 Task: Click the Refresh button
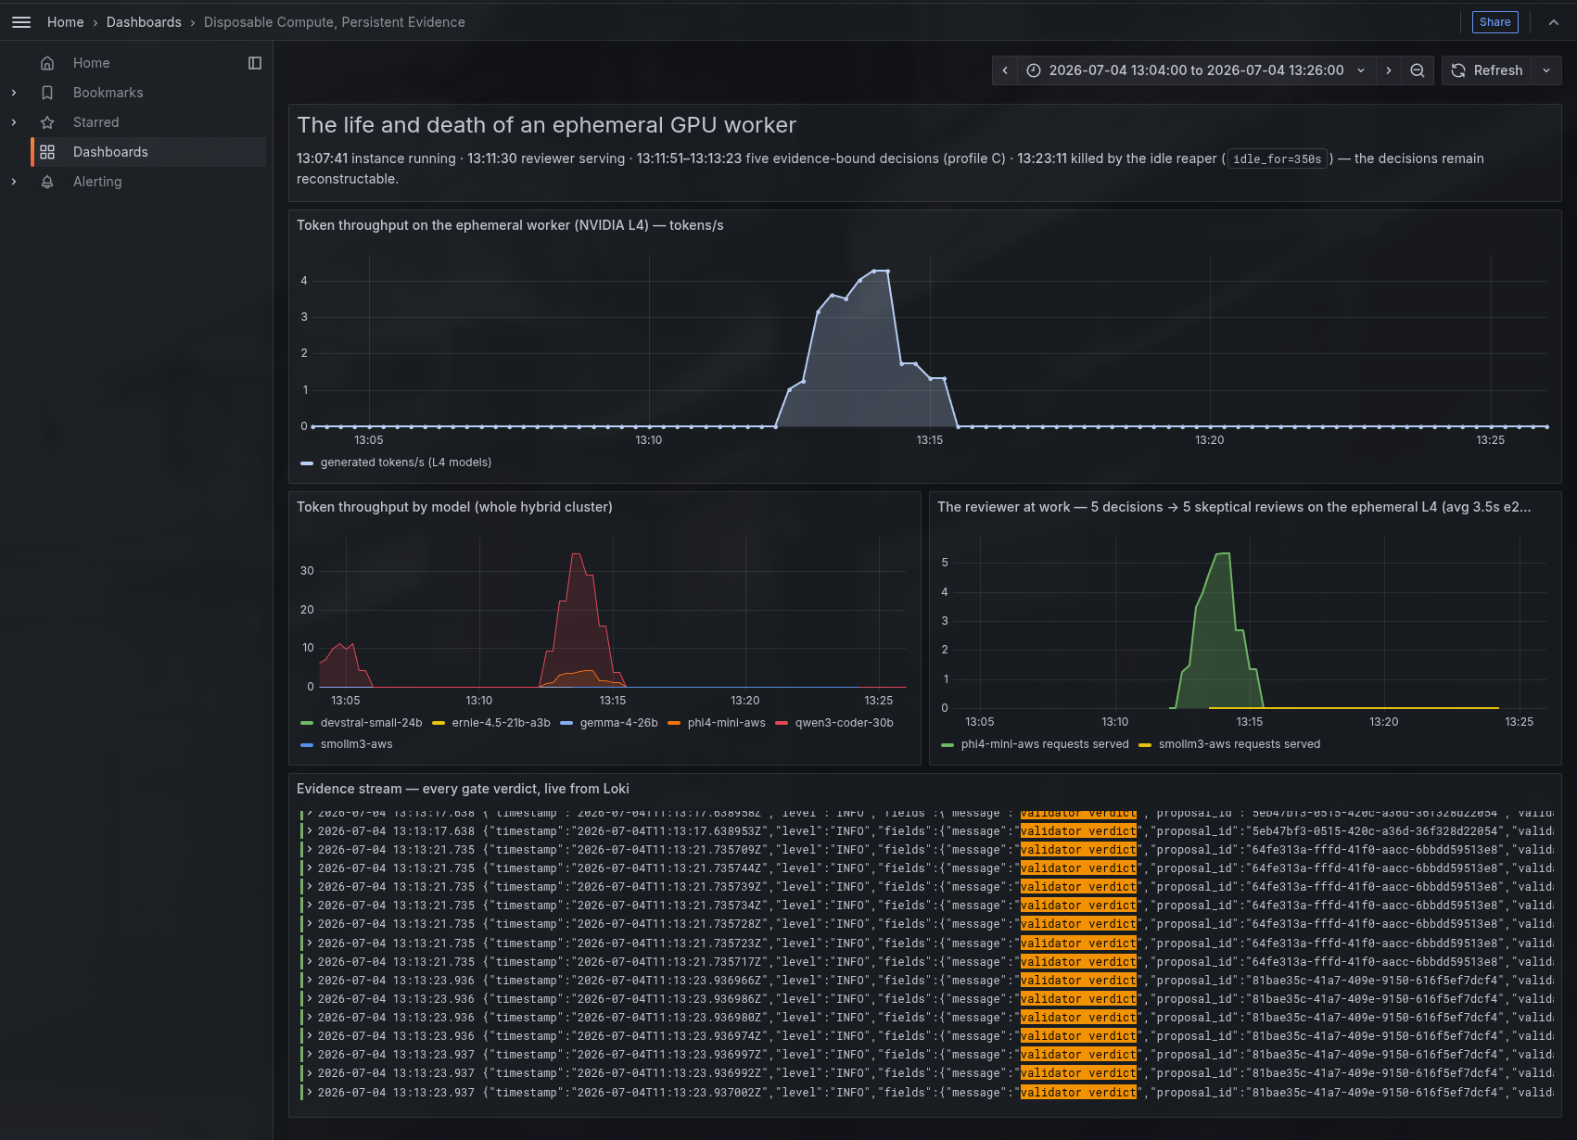[1488, 70]
